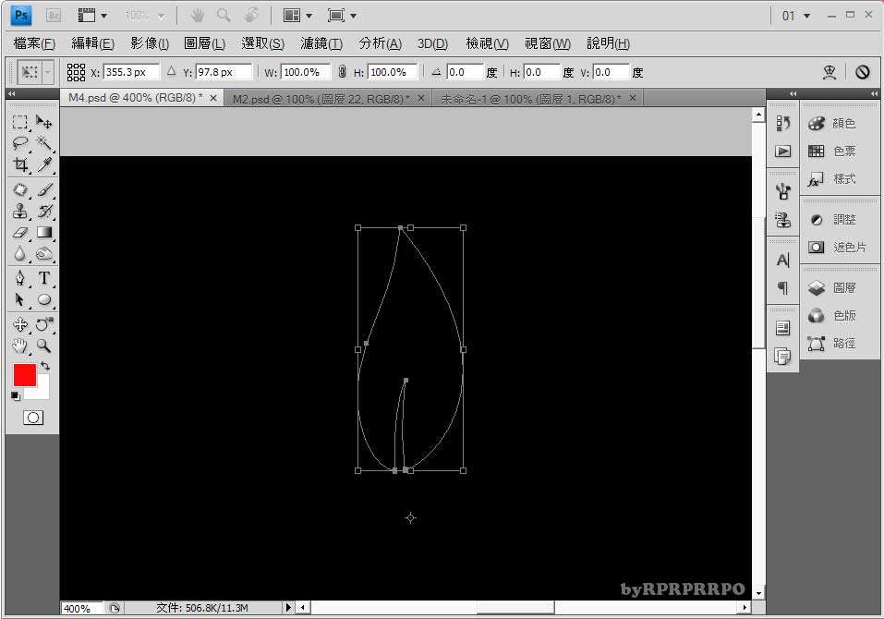
Task: Select the Magic Wand tool
Action: point(44,142)
